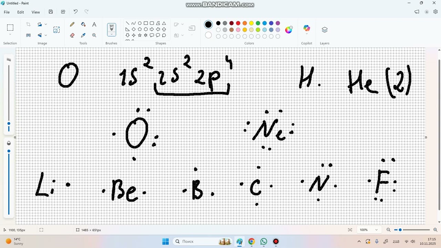The image size is (441, 248).
Task: Expand the Rotate options dropdown
Action: click(45, 24)
